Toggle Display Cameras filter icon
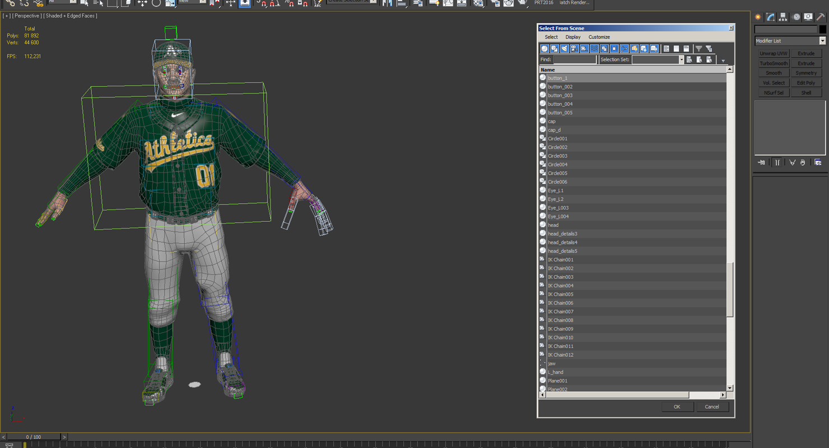The image size is (829, 448). click(574, 49)
